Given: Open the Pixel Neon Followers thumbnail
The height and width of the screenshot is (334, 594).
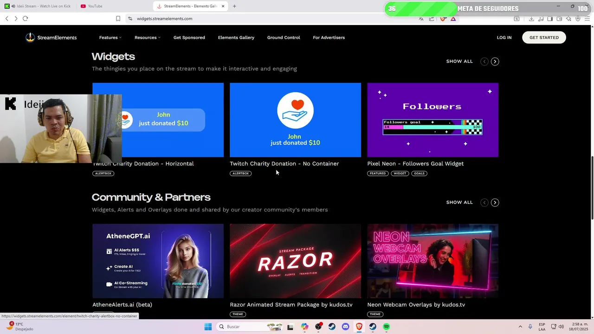Looking at the screenshot, I should point(433,120).
